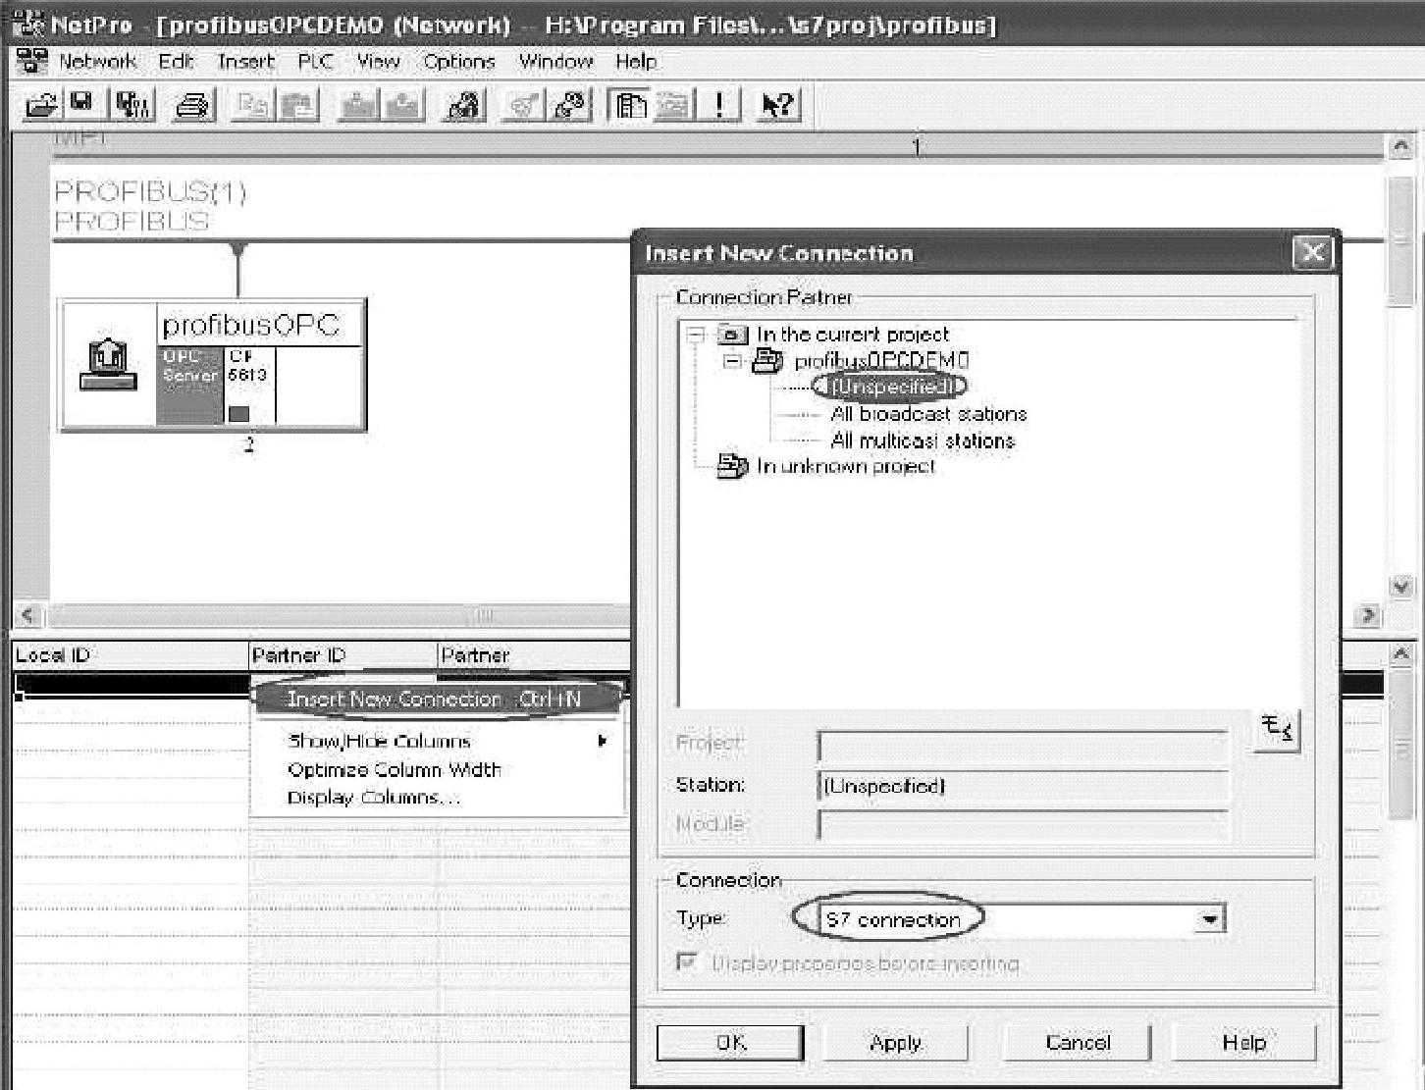Collapse the profibusOPCDEMO tree node
1425x1090 pixels.
[732, 362]
